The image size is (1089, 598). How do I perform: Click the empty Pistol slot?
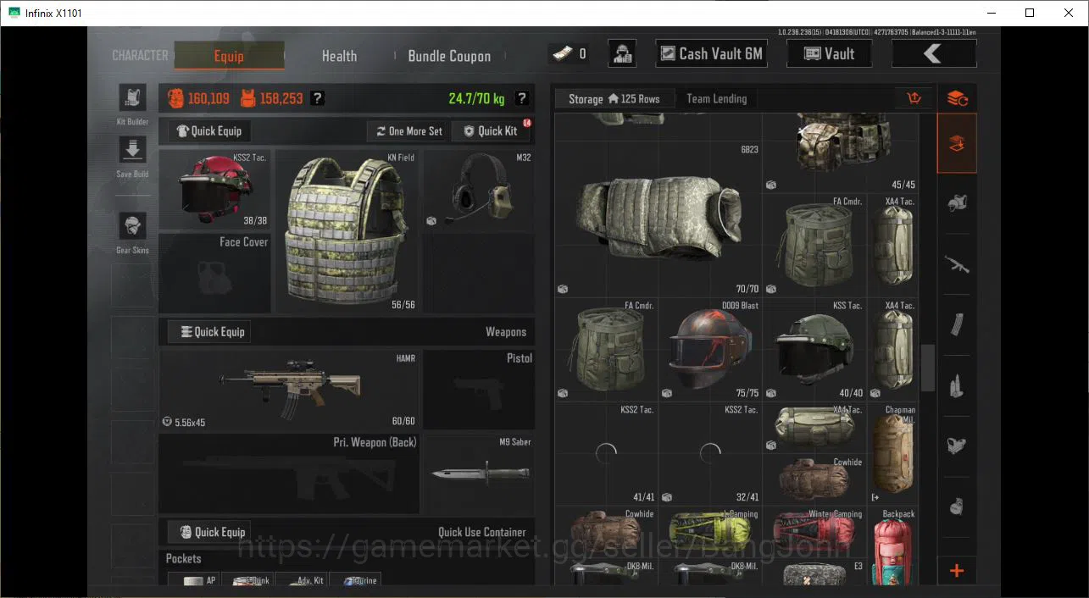pos(479,390)
